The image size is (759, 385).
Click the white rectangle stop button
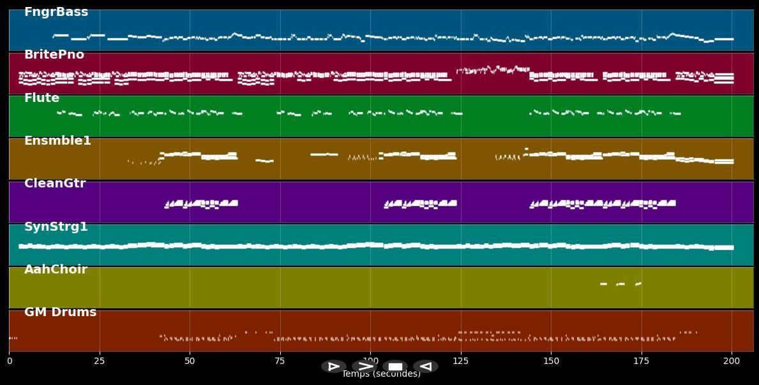[395, 366]
